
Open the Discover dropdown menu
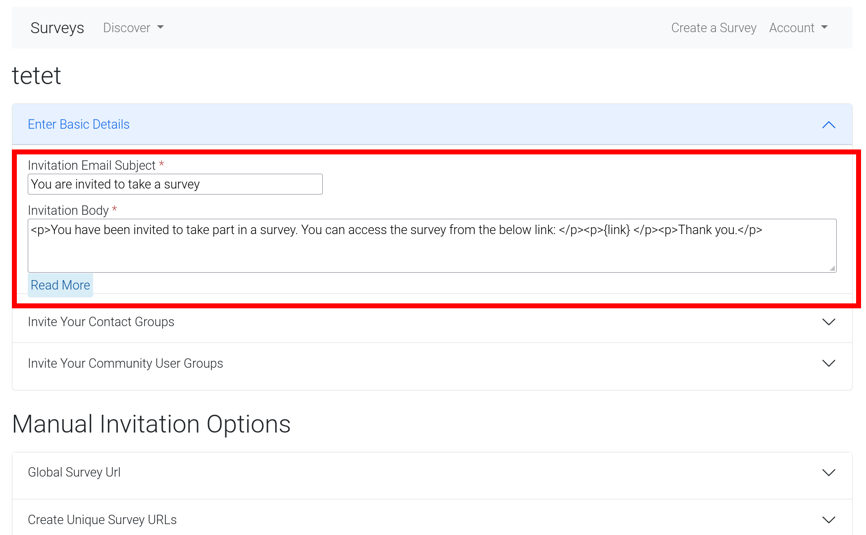click(127, 28)
